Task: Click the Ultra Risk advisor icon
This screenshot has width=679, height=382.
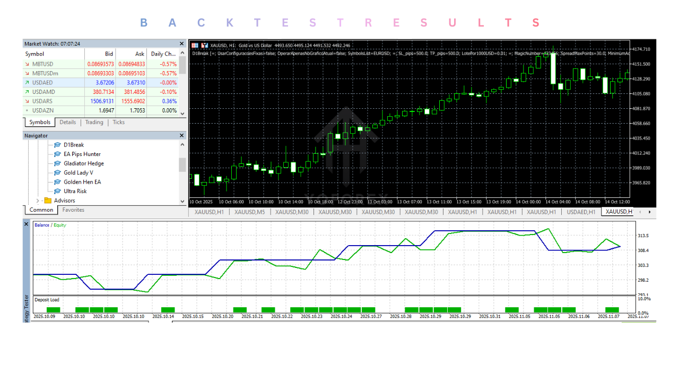Action: pos(58,191)
